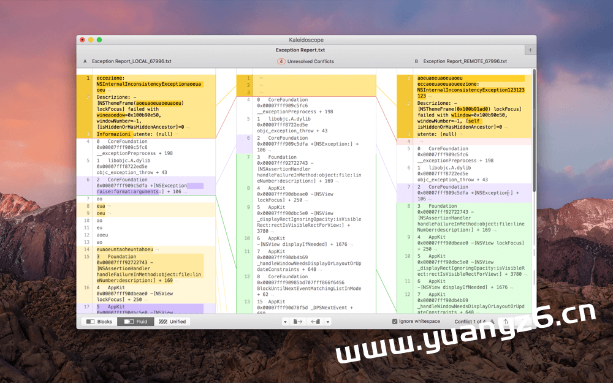Open dropdown left of copy-to-right button

pyautogui.click(x=284, y=321)
